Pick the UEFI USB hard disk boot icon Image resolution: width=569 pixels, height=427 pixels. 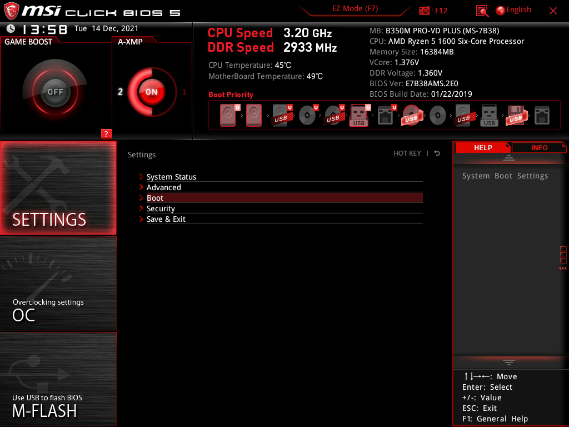pos(282,116)
